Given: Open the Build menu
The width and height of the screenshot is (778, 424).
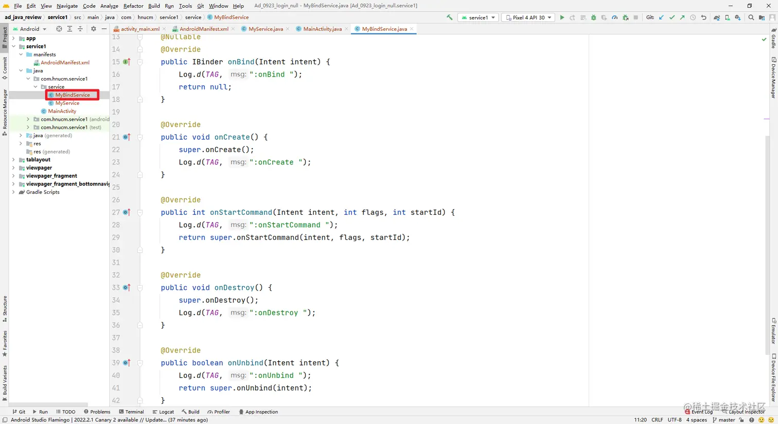Looking at the screenshot, I should [x=154, y=6].
